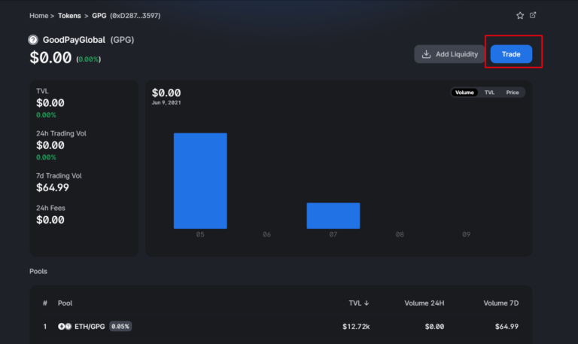Click the Add Liquidity button
This screenshot has height=344, width=578.
coord(449,54)
